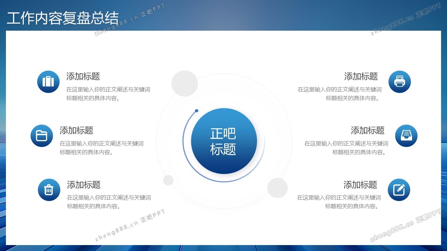
Task: Select the trash bin icon
Action: [x=49, y=190]
